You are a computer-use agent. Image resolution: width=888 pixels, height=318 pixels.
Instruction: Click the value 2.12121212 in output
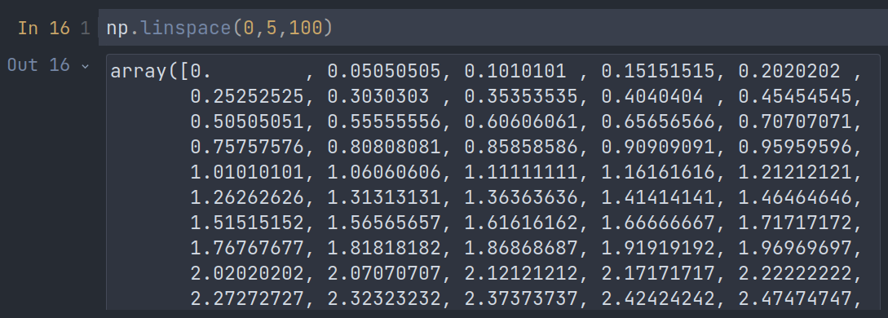[521, 274]
